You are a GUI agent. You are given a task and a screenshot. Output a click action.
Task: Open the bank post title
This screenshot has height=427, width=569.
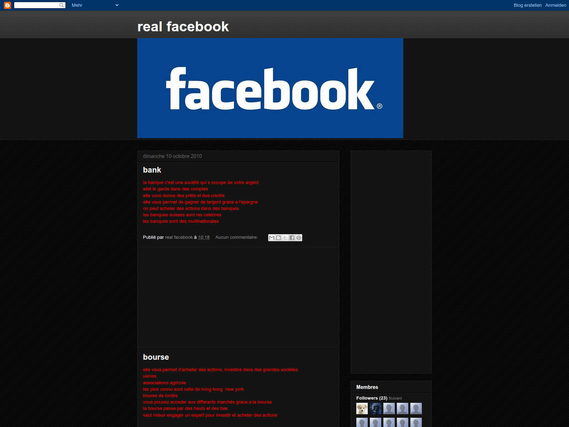coord(152,170)
